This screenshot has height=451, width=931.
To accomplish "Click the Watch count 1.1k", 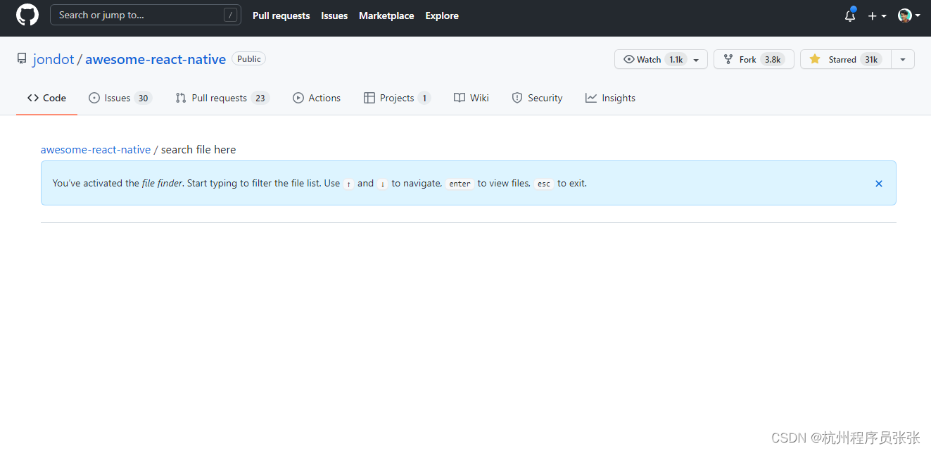I will (676, 59).
